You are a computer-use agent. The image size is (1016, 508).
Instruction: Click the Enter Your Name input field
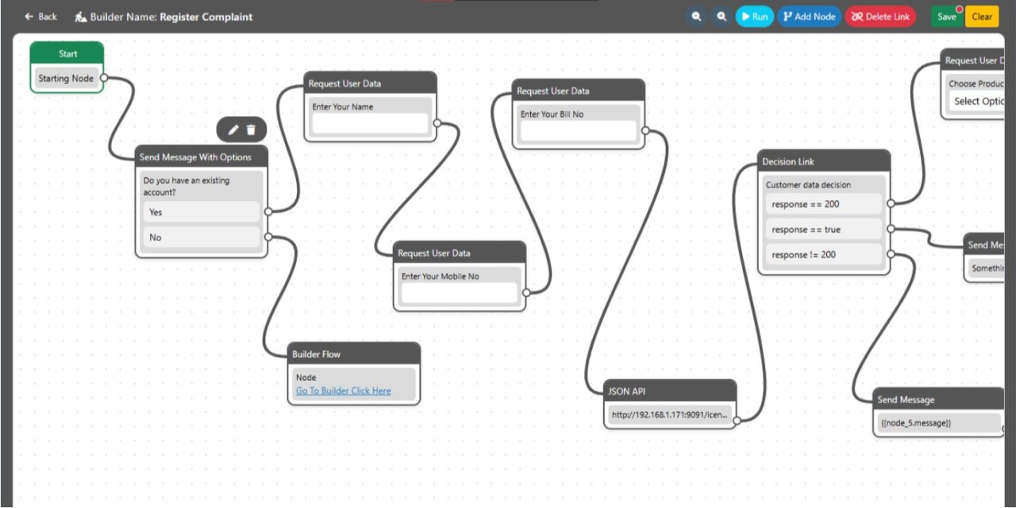pyautogui.click(x=370, y=123)
